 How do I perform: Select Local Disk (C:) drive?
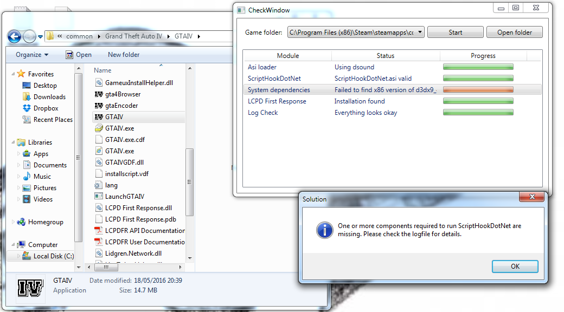click(x=54, y=256)
